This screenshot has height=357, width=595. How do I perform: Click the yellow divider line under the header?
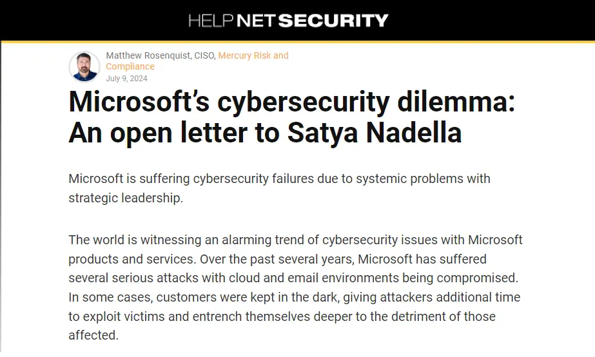[298, 42]
